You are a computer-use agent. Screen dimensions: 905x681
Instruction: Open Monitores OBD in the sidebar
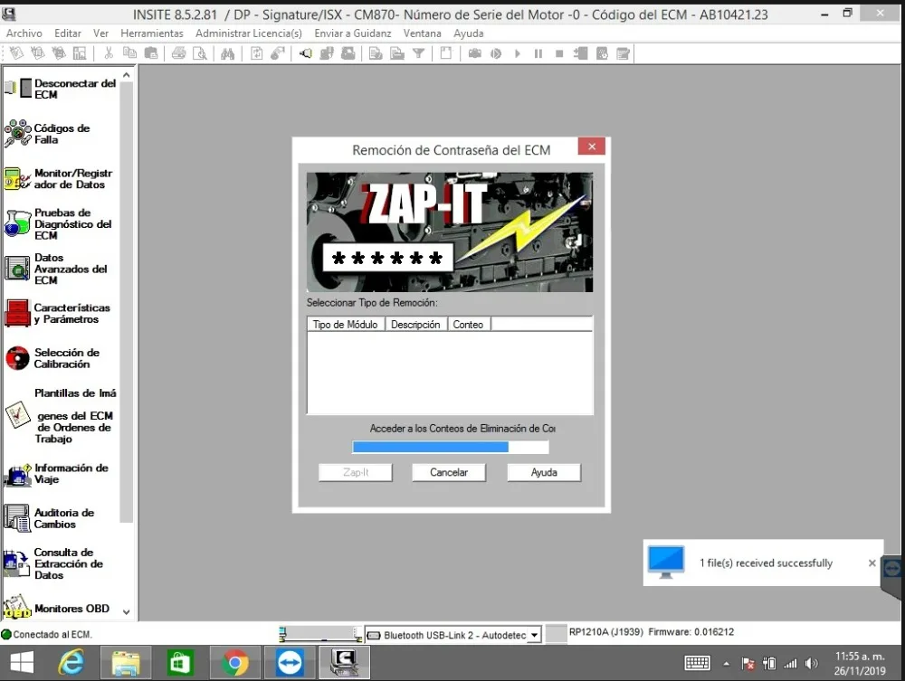point(56,608)
